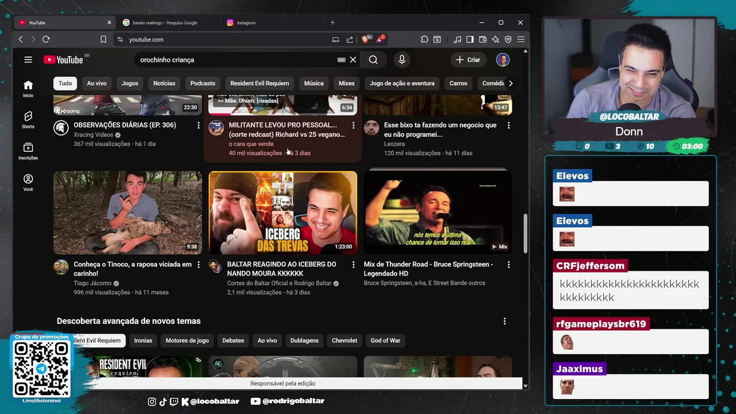The width and height of the screenshot is (736, 414).
Task: Open options for Esse bixo video
Action: [508, 125]
